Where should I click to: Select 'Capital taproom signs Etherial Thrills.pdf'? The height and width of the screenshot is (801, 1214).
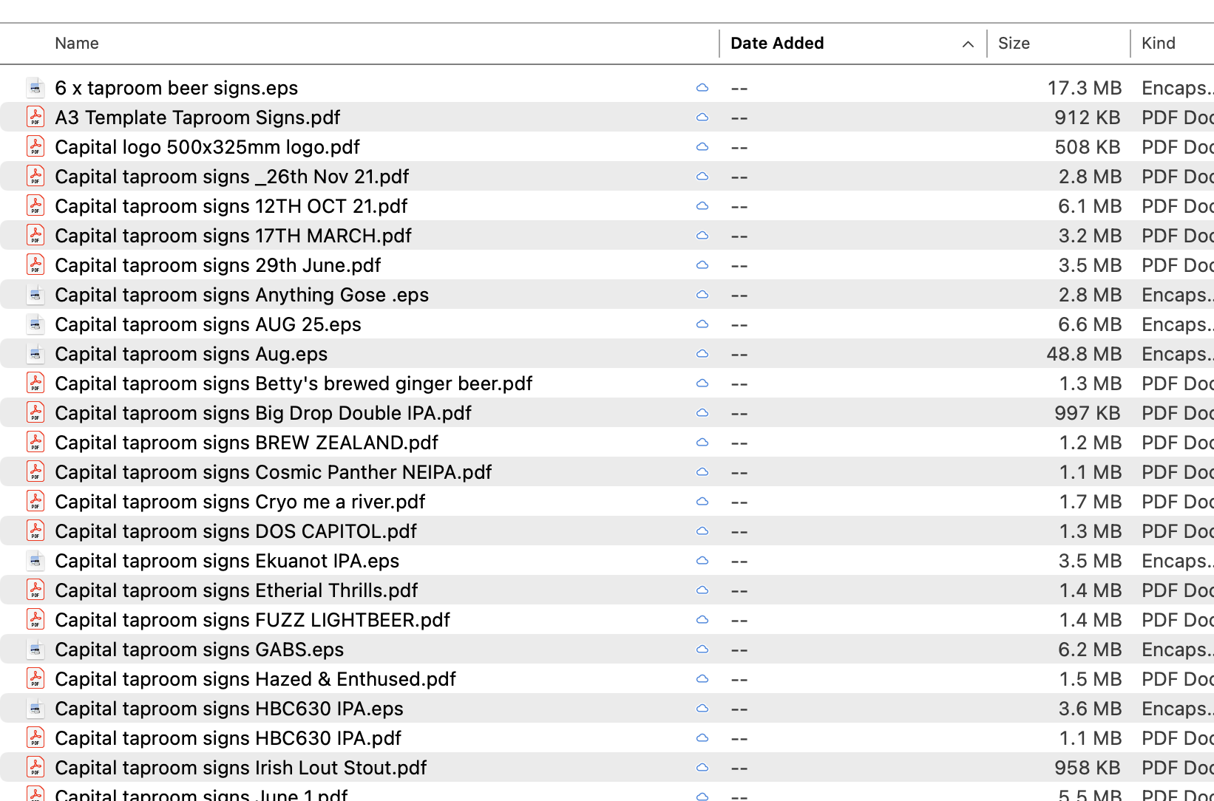tap(237, 590)
